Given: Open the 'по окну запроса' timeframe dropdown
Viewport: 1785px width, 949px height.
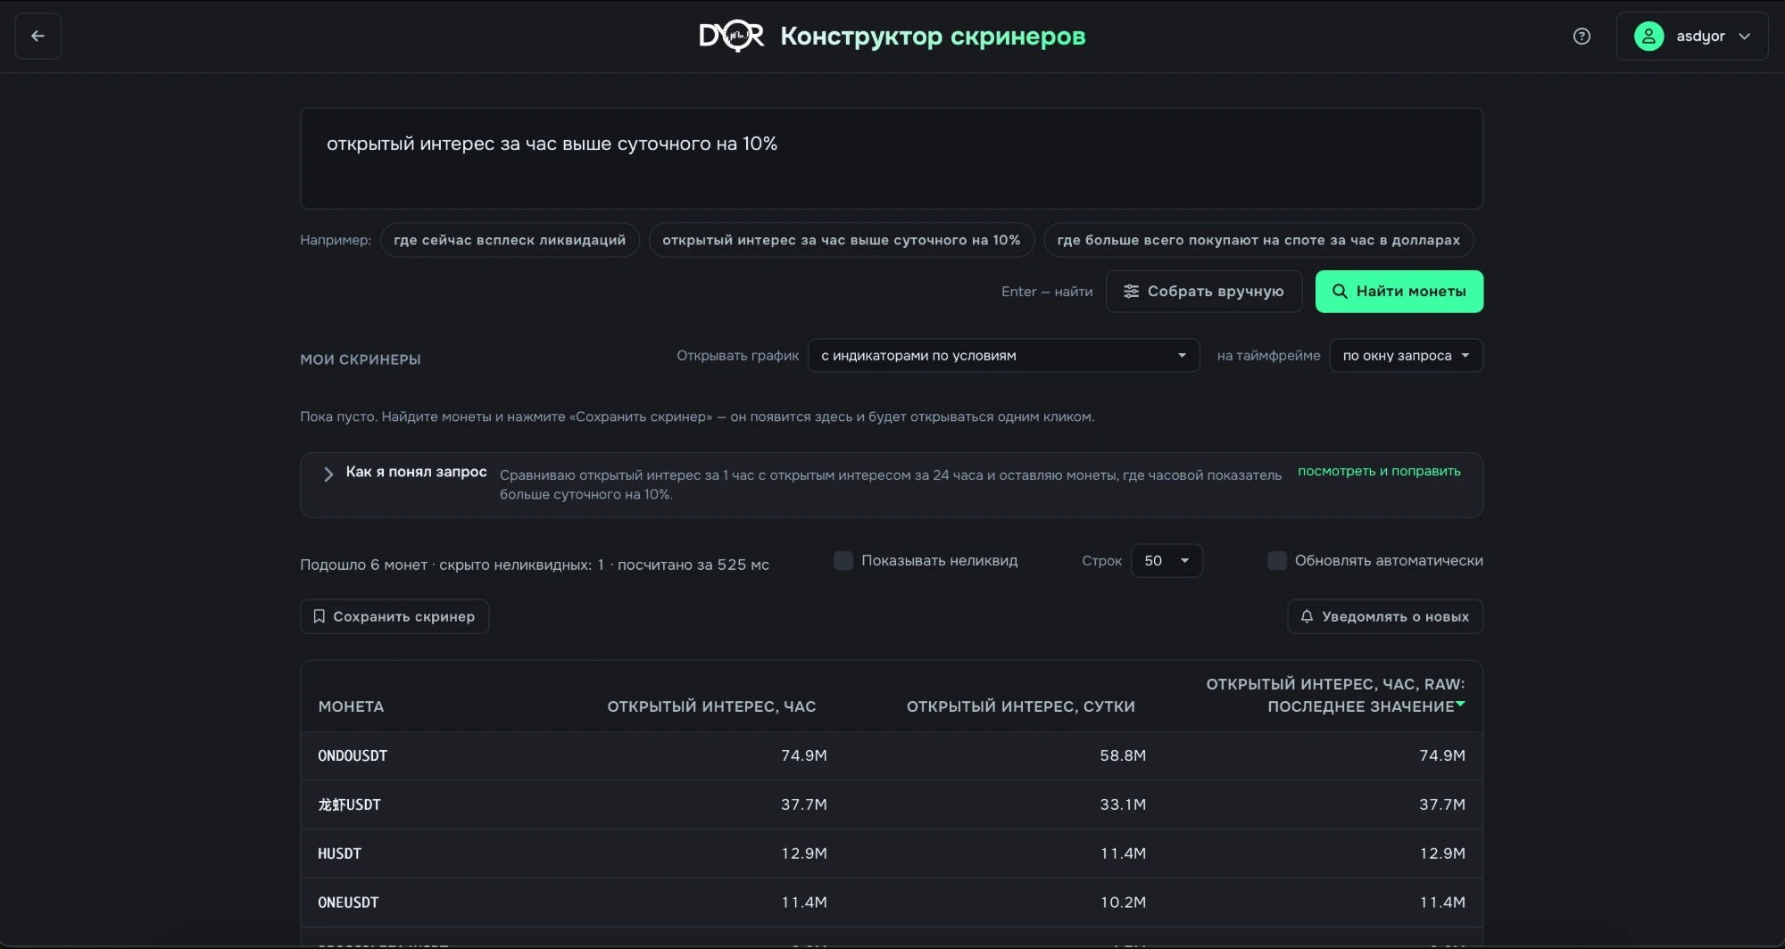Looking at the screenshot, I should tap(1406, 355).
